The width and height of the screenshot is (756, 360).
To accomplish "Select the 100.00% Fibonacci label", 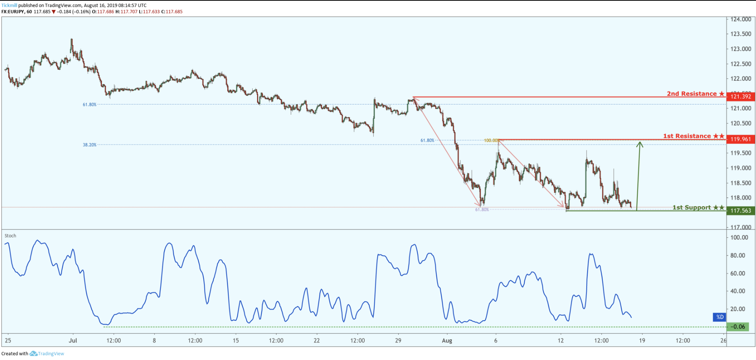I will [x=491, y=140].
